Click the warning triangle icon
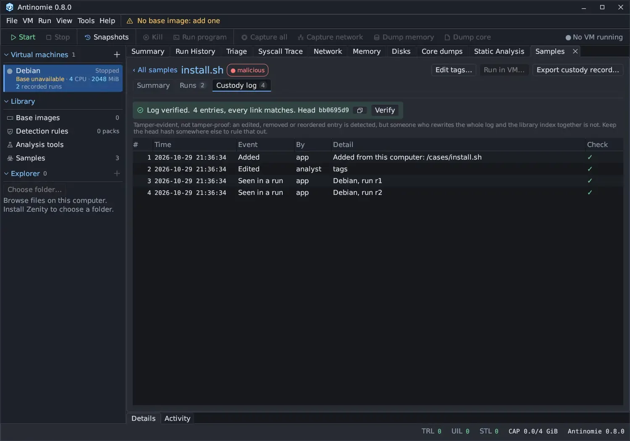630x441 pixels. [x=130, y=21]
